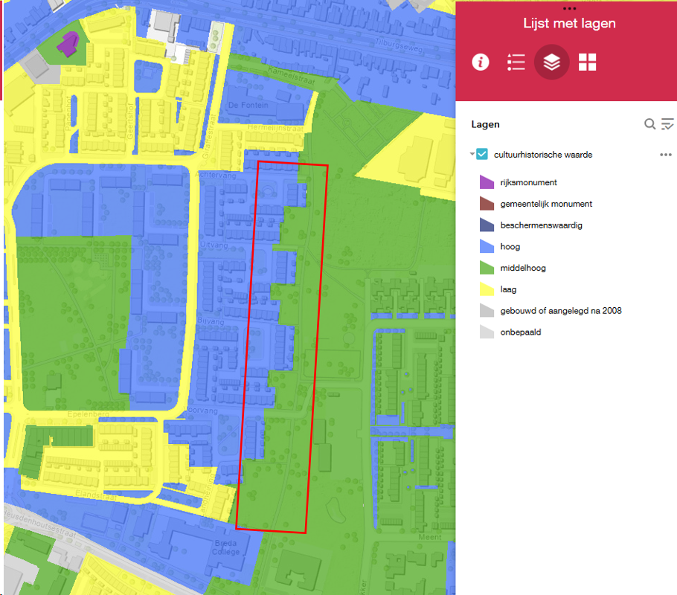Click the rijksmonument purple swatch
This screenshot has height=595, width=677.
[487, 182]
